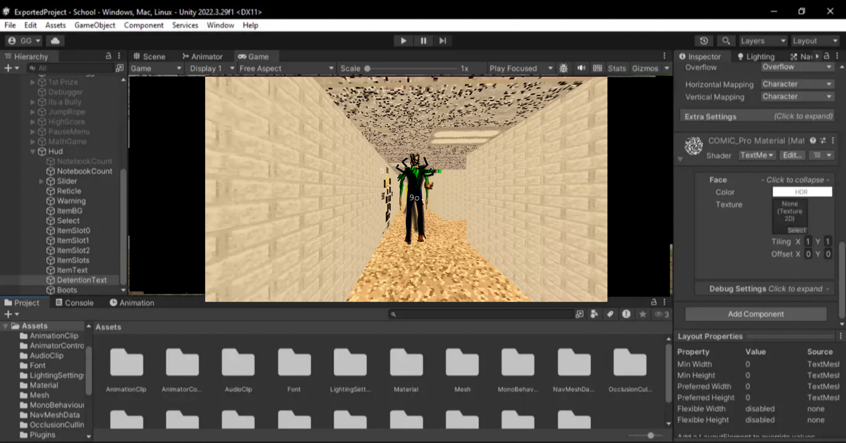Switch to the Animator tab

[202, 57]
